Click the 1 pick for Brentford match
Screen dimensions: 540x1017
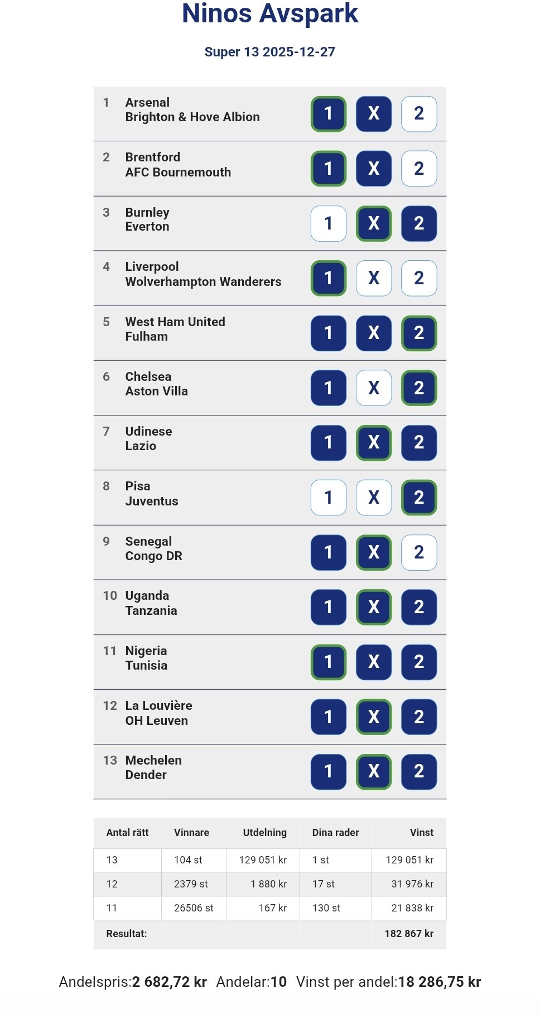coord(329,169)
